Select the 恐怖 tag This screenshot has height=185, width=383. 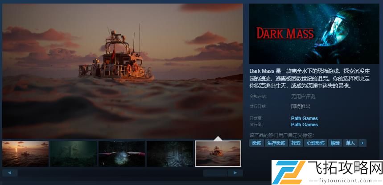click(256, 143)
